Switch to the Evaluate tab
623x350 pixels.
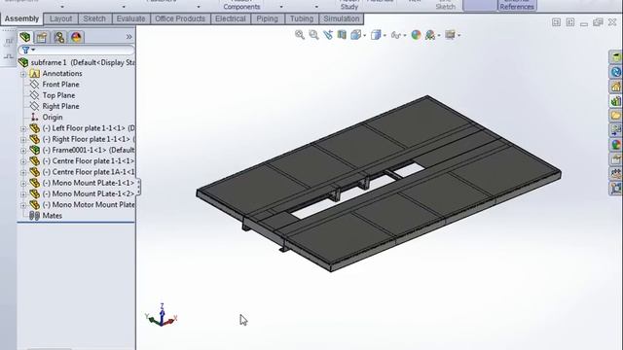pos(130,18)
